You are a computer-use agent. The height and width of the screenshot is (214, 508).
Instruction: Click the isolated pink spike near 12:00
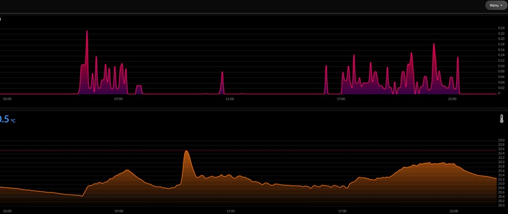pos(222,83)
